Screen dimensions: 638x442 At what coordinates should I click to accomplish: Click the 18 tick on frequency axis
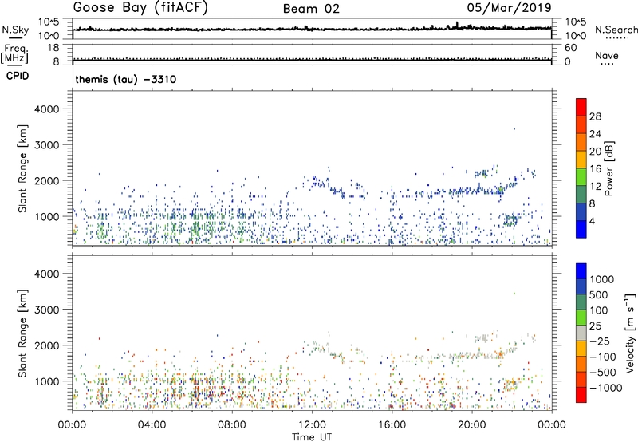pos(53,48)
